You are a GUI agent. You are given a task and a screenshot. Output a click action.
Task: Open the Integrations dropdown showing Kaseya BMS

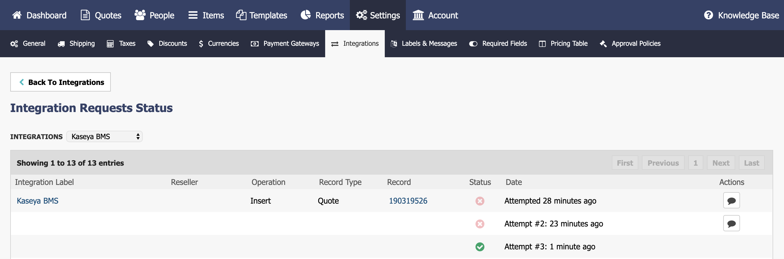tap(104, 136)
